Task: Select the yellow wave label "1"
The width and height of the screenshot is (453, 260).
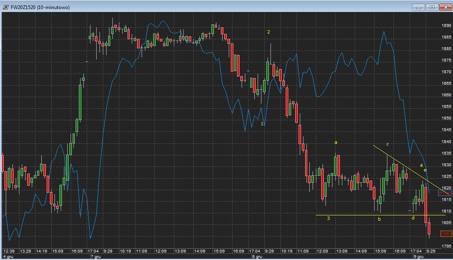Action: click(x=262, y=123)
